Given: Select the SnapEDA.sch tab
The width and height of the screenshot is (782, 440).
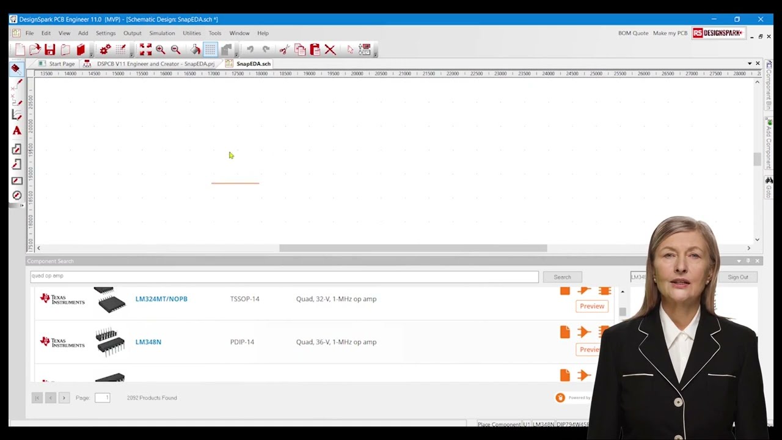Looking at the screenshot, I should (x=248, y=64).
